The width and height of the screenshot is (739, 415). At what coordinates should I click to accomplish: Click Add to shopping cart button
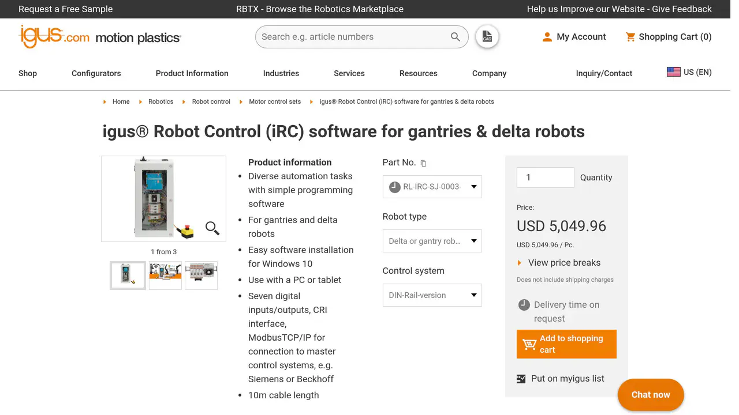[566, 344]
